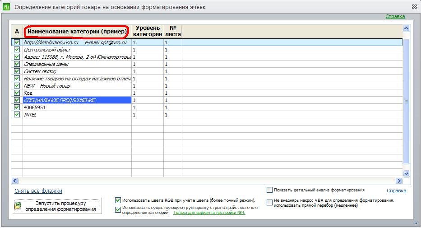Toggle checkbox for СПЕЦИАЛЬНОЕ ПРЕДЛОЖЕНИЕ row
This screenshot has height=228, width=421.
coord(17,100)
